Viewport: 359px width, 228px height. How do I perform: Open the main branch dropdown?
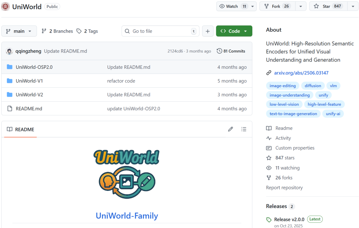pyautogui.click(x=19, y=31)
